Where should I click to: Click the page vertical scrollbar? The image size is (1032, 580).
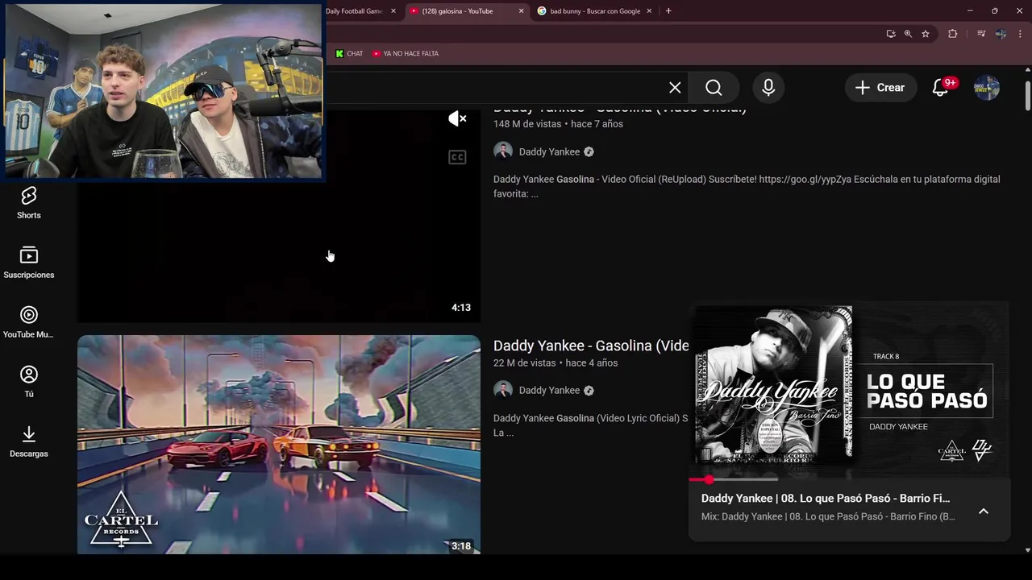[x=1027, y=97]
